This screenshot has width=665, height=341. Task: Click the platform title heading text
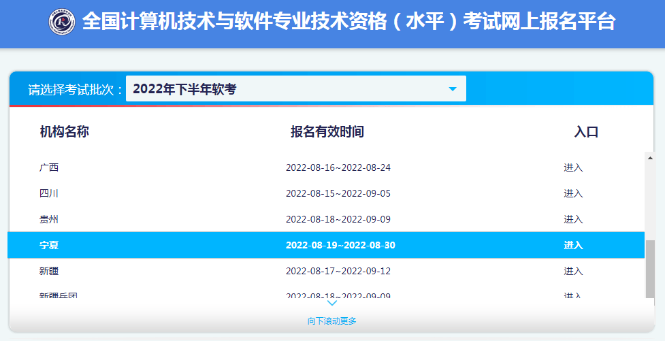click(x=348, y=22)
